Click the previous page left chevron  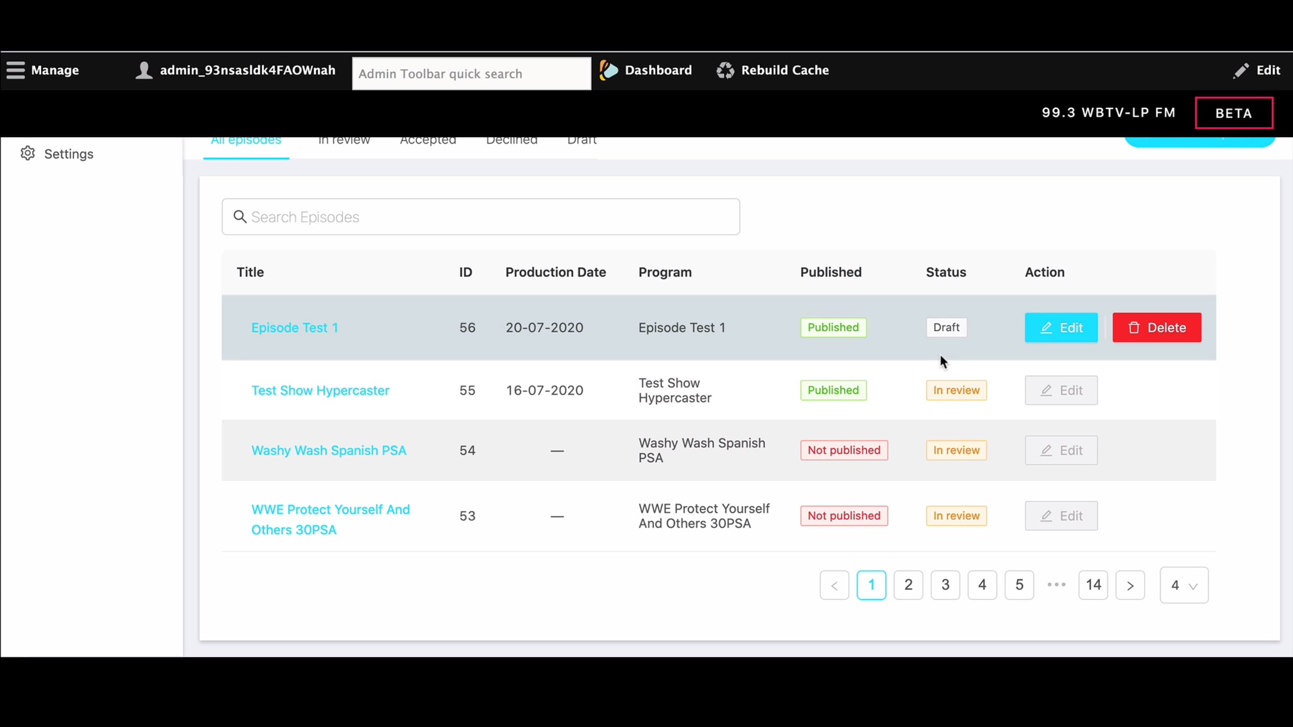coord(834,585)
